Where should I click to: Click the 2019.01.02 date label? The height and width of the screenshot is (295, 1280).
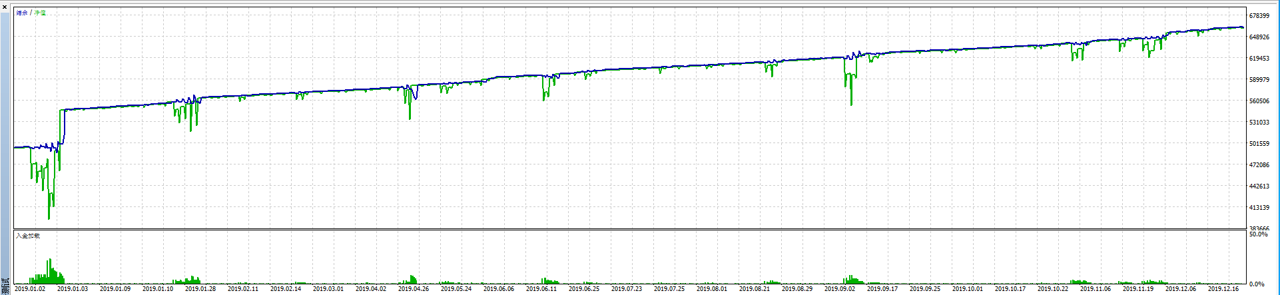coord(30,289)
